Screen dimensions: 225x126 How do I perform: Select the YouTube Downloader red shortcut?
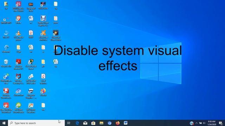(6, 93)
